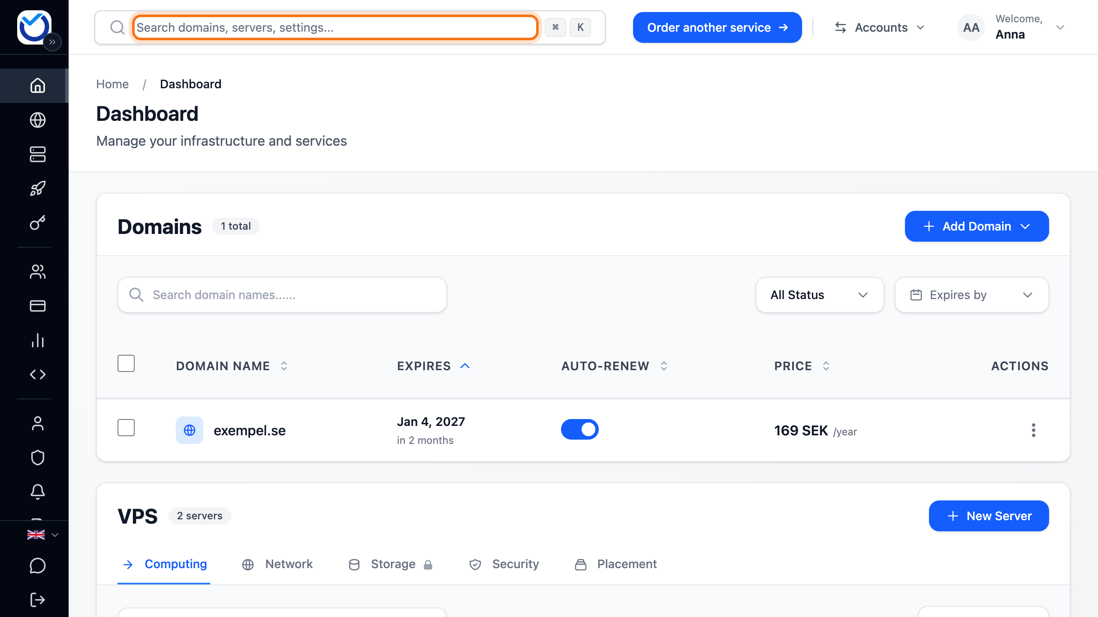1098x617 pixels.
Task: Open the All Status filter dropdown
Action: tap(820, 295)
